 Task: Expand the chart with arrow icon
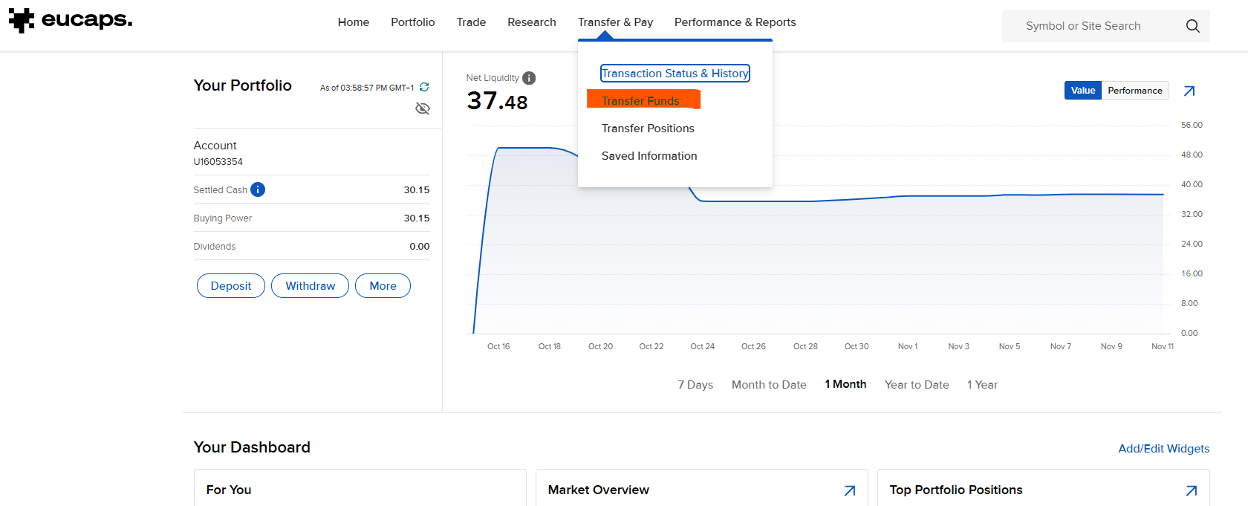click(1189, 91)
